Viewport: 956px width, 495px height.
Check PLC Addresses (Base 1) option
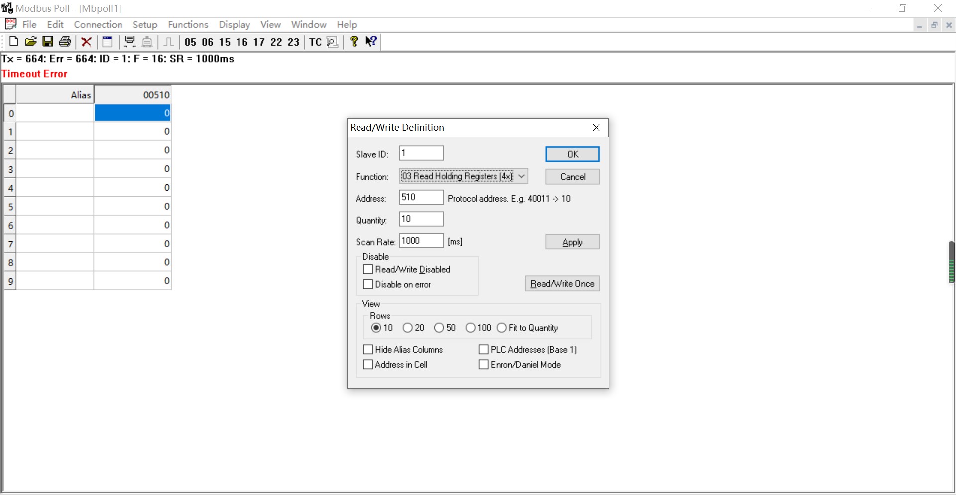coord(484,350)
